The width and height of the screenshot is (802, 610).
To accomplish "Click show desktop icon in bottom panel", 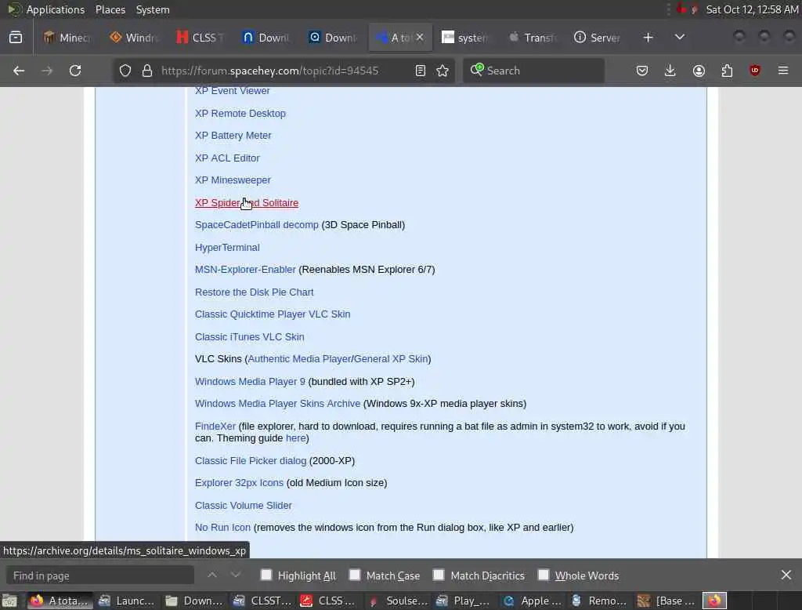I will point(9,601).
